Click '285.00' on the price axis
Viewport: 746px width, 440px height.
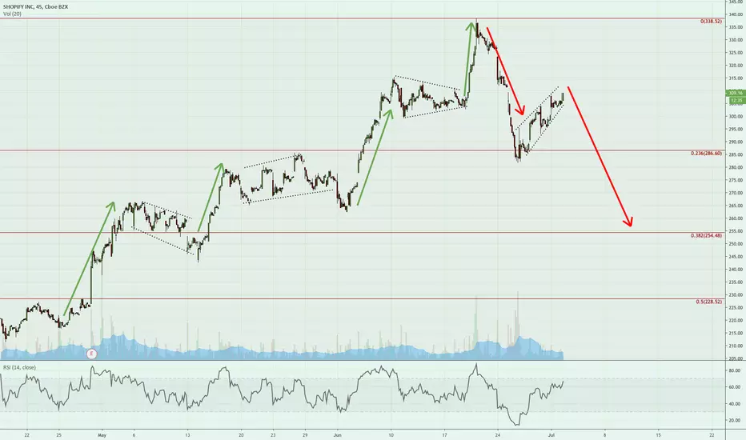tap(736, 154)
